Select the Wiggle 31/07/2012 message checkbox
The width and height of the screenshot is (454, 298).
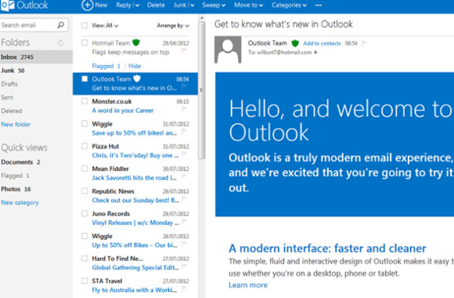pos(85,124)
